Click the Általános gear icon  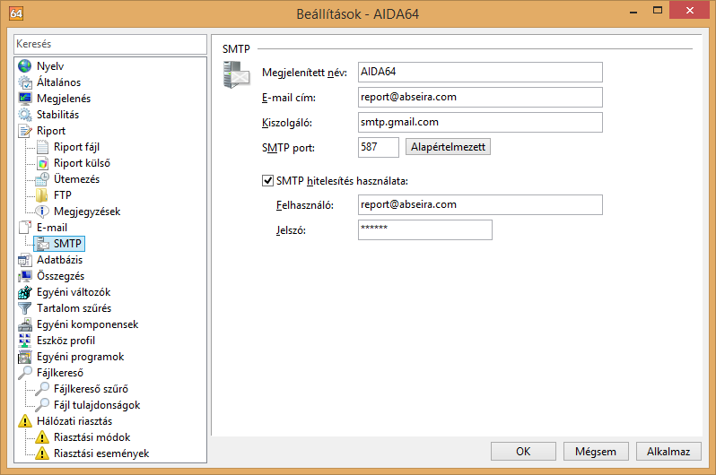(25, 82)
